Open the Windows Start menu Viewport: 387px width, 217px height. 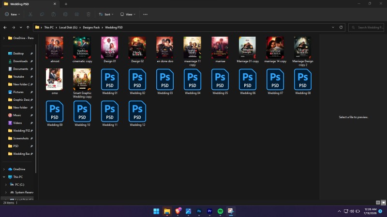pyautogui.click(x=156, y=211)
